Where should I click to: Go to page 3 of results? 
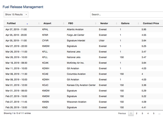142,113
